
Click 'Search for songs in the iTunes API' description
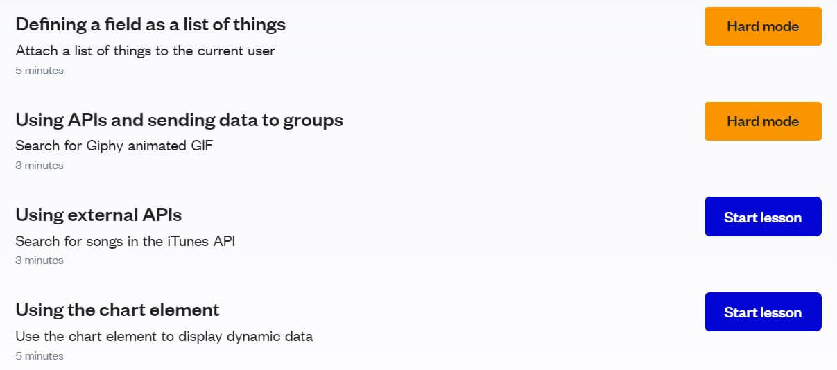tap(125, 241)
